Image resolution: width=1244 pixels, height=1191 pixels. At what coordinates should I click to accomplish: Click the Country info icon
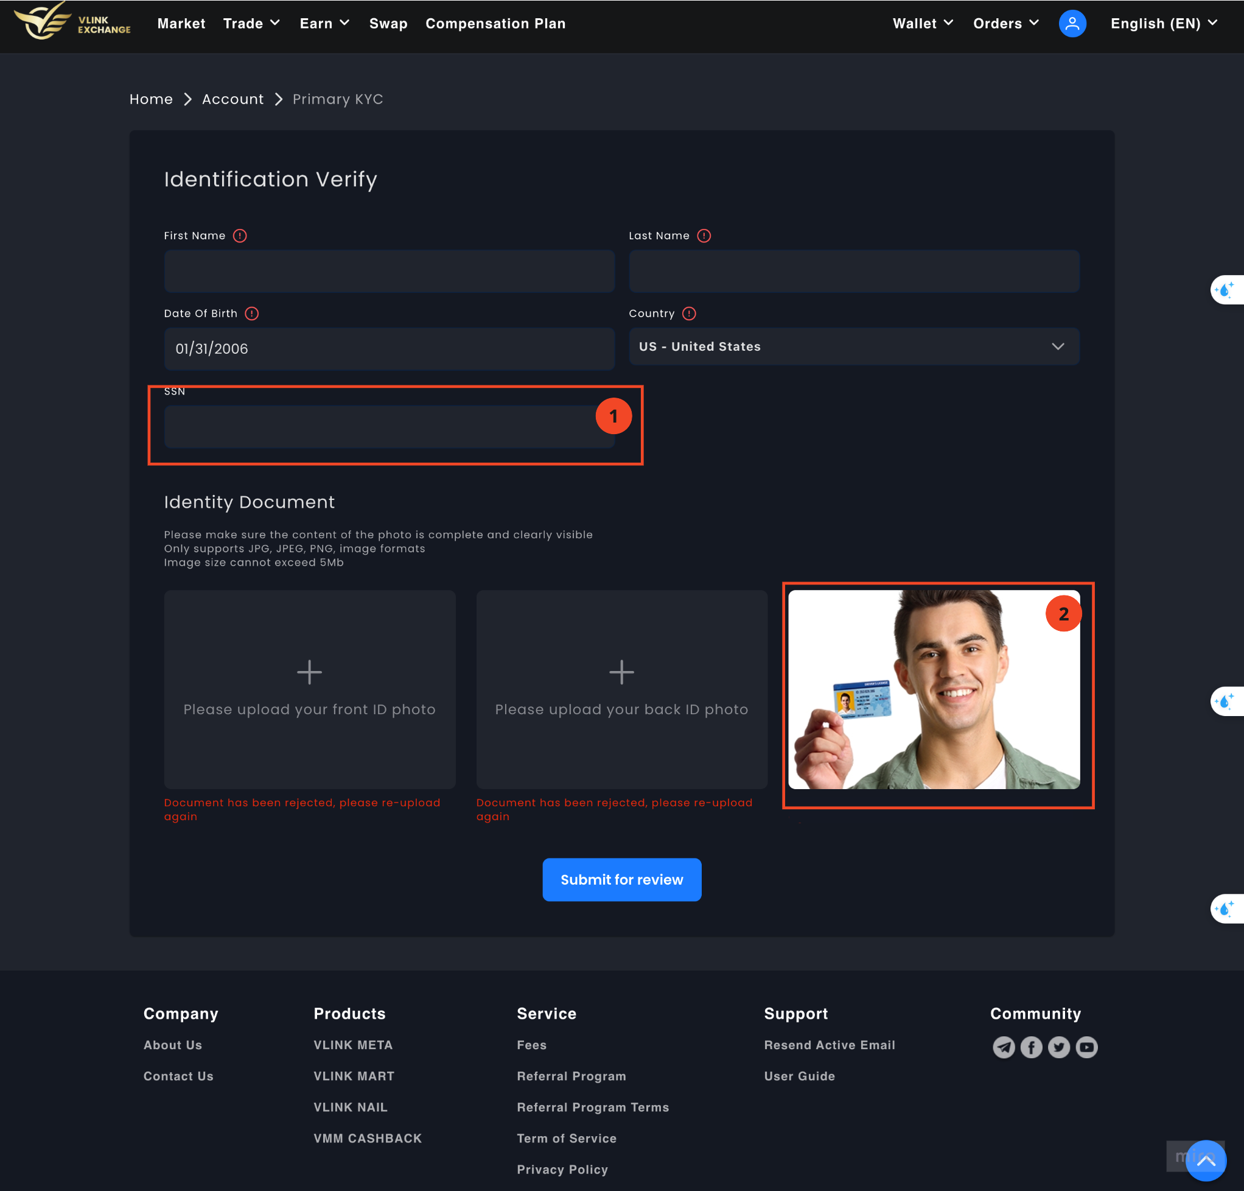click(x=690, y=314)
